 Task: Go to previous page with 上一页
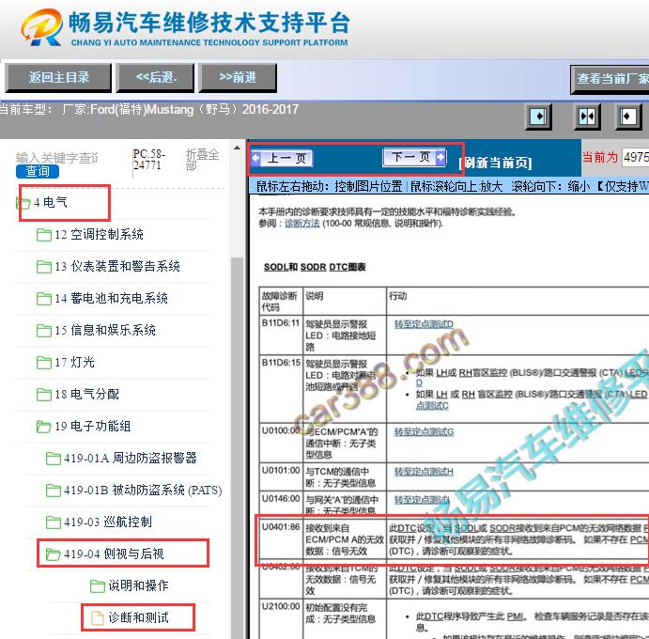click(282, 158)
